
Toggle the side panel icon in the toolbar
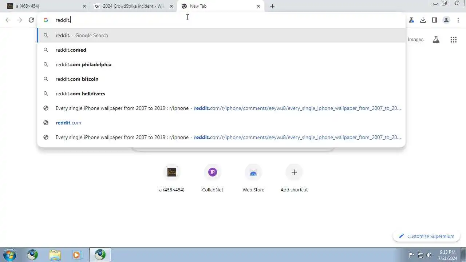coord(435,20)
